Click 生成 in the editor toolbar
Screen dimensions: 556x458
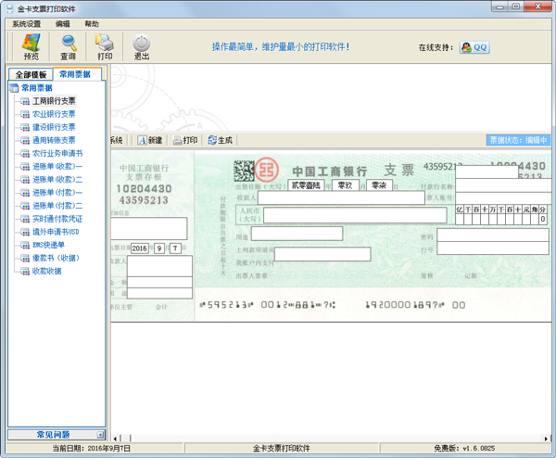coord(221,141)
